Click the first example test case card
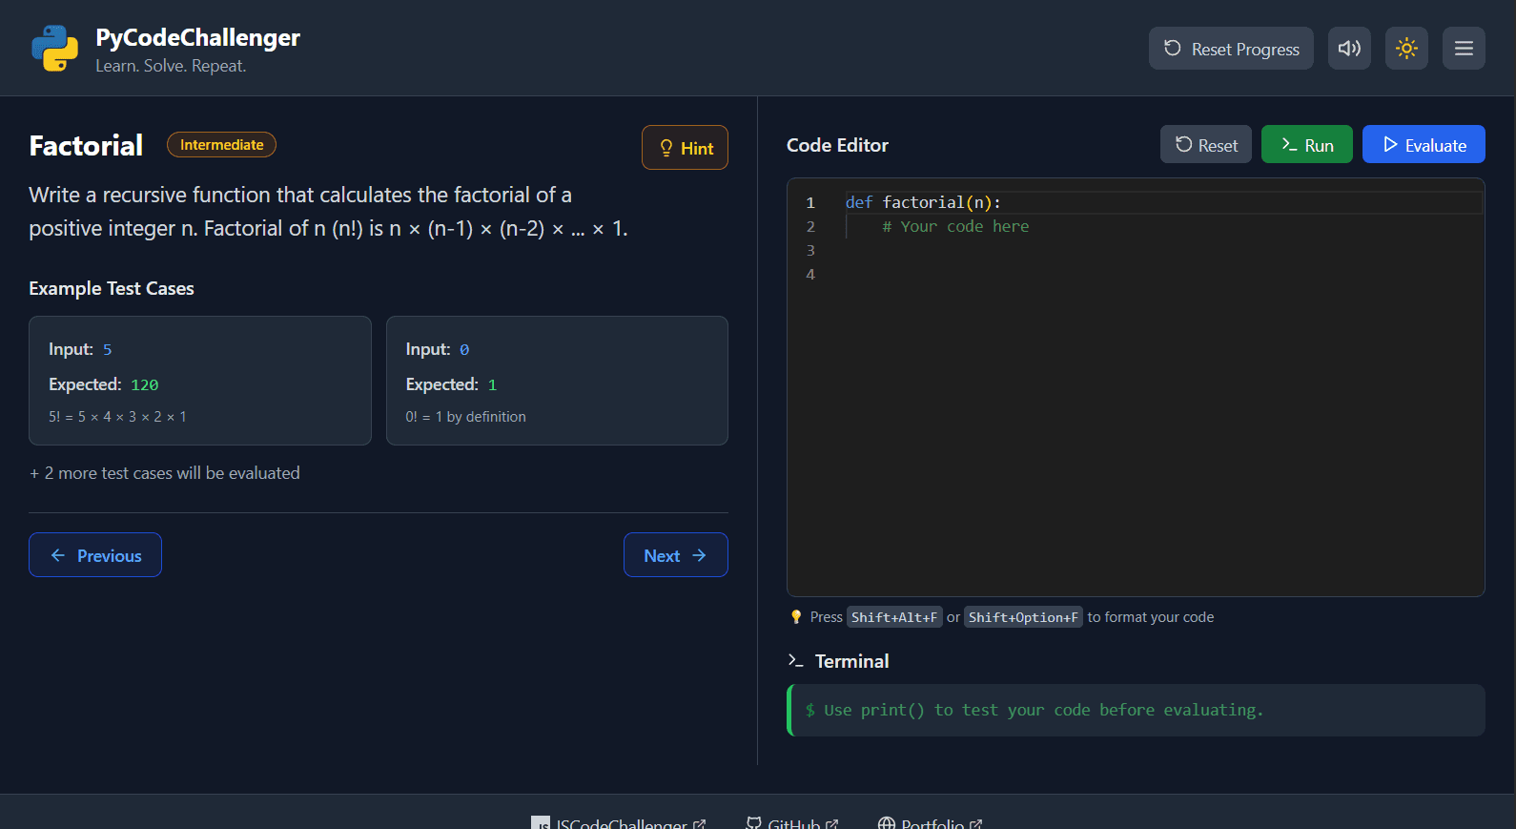The height and width of the screenshot is (829, 1516). click(200, 381)
